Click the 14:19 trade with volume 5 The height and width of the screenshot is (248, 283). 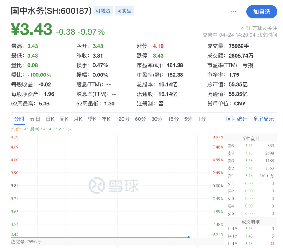click(x=251, y=236)
